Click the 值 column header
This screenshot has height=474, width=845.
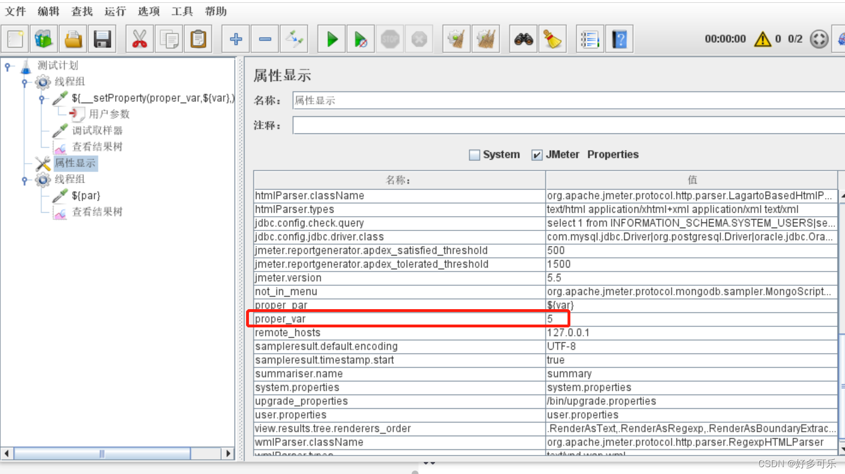click(x=692, y=180)
